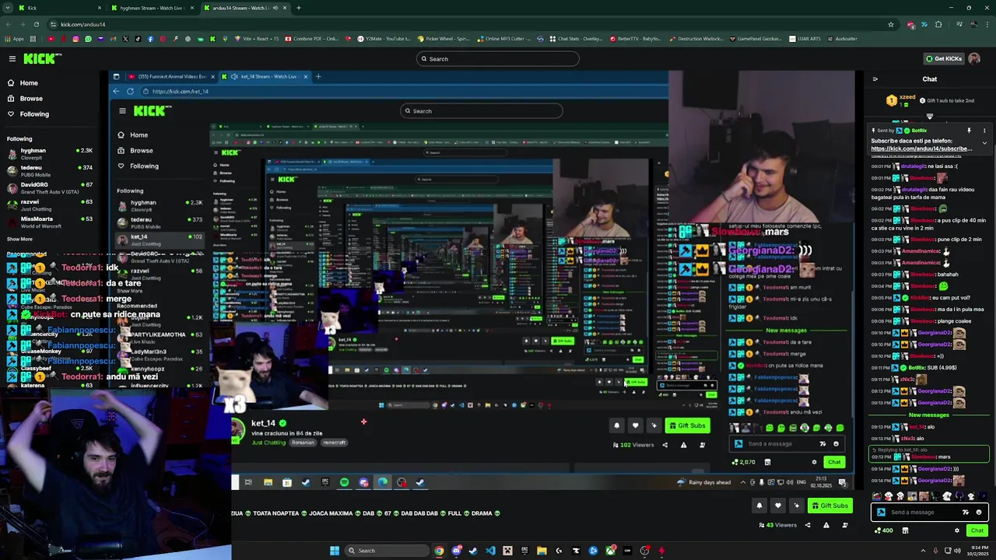
Task: Unpin the BotRix pinned message
Action: pos(969,131)
